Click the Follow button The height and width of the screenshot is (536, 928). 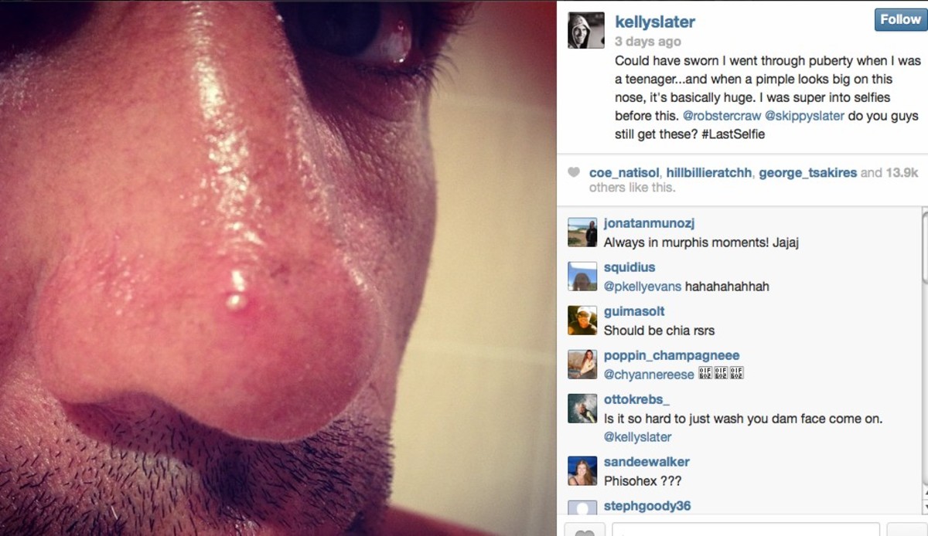[x=901, y=19]
